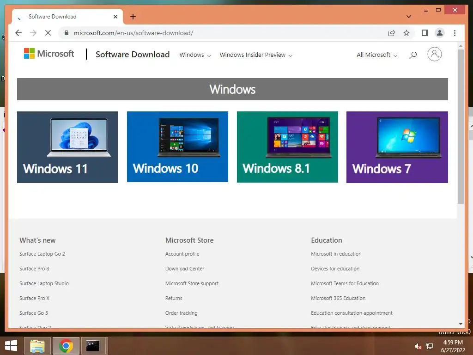473x355 pixels.
Task: Open Devices for education link
Action: (x=335, y=269)
